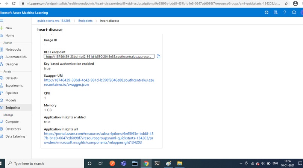Image resolution: width=303 pixels, height=168 pixels.
Task: Click the smiley feedback icon
Action: pos(294,12)
